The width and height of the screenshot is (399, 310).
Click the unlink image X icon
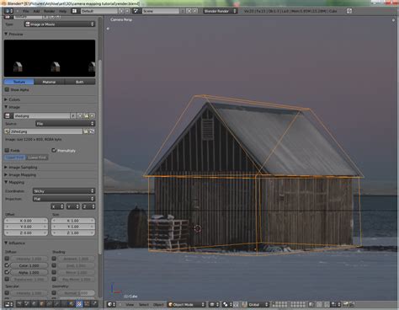[93, 115]
